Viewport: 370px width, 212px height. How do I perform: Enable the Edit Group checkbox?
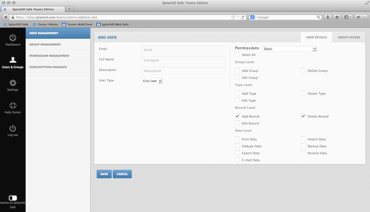click(x=237, y=78)
